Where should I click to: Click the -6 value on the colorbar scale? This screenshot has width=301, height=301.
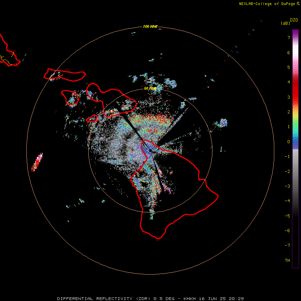[x=287, y=231]
